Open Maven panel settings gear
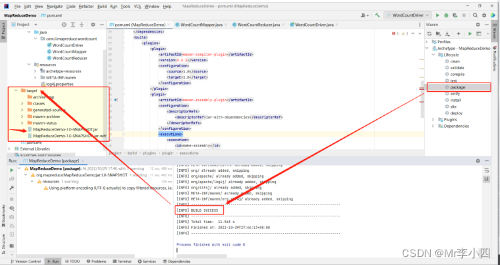Screen dimensions: 500x265 click(478, 25)
